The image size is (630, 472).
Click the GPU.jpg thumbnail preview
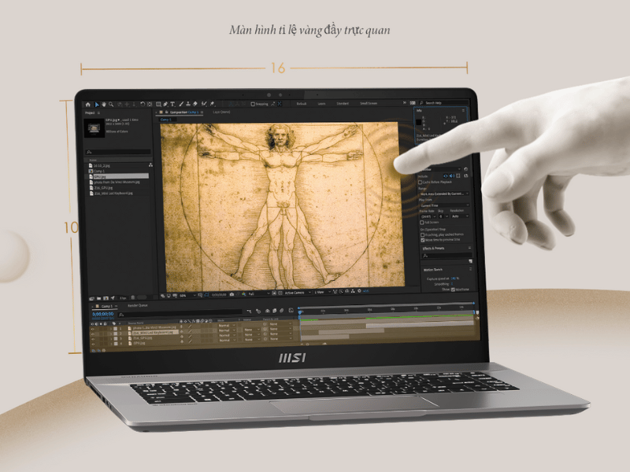coord(94,128)
